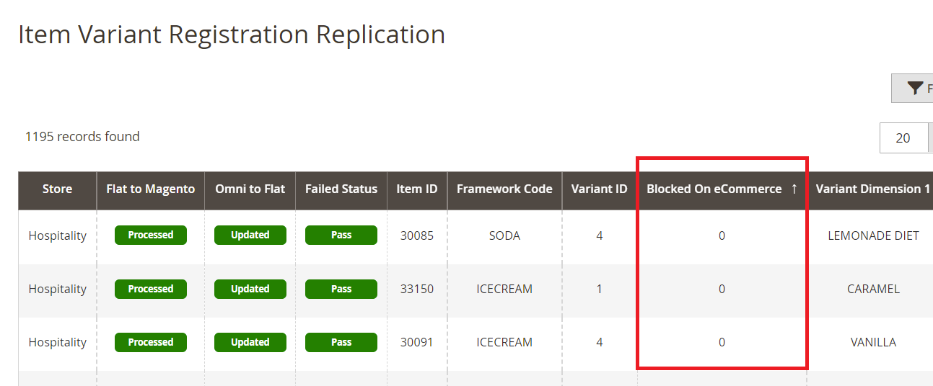Click the Updated badge for item 33150

[250, 289]
